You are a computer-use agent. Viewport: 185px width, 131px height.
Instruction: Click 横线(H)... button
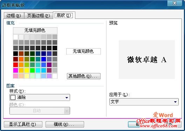tap(65, 124)
